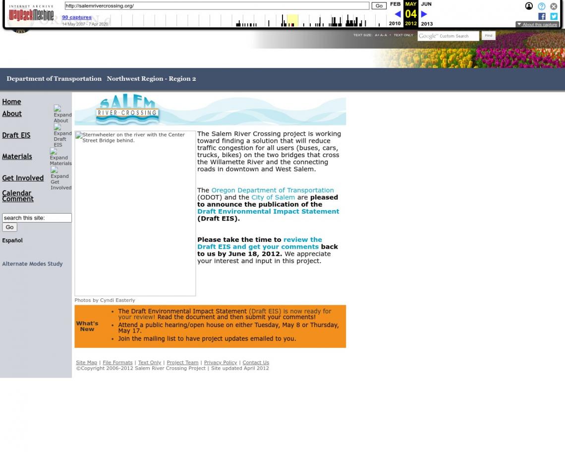The image size is (565, 452).
Task: Open the Draft EIS menu item
Action: (x=16, y=135)
